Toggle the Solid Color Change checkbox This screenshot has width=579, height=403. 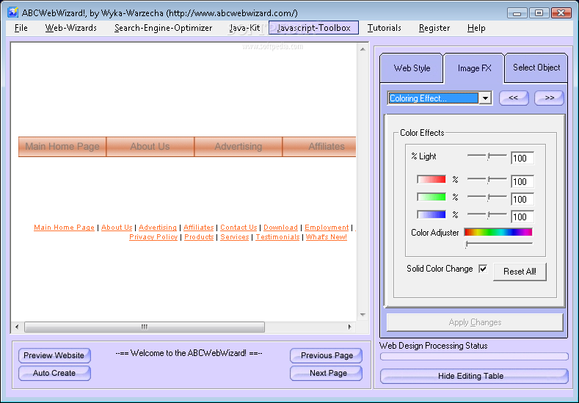click(x=483, y=269)
